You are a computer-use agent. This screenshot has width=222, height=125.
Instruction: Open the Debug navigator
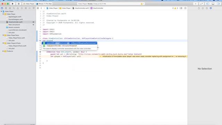pos(26,8)
